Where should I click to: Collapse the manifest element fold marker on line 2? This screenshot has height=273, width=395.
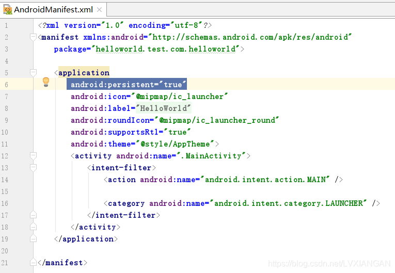33,37
